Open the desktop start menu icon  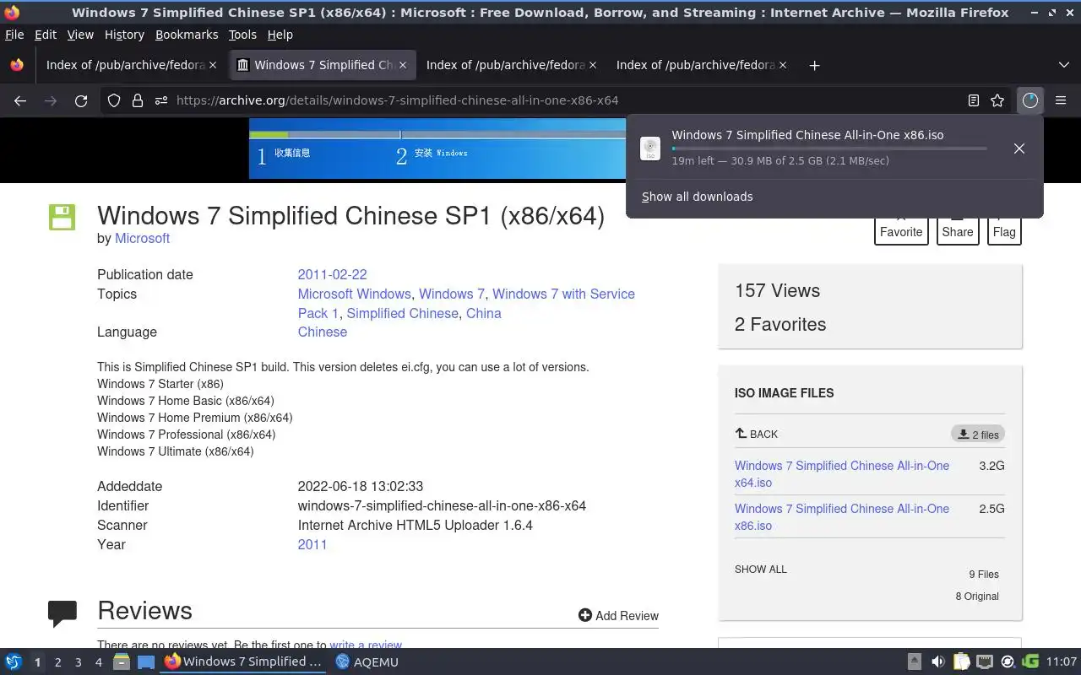click(14, 662)
